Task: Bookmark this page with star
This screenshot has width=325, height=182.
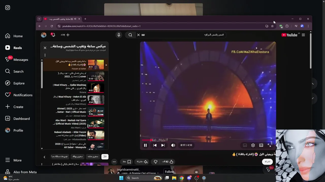Action: click(x=272, y=26)
